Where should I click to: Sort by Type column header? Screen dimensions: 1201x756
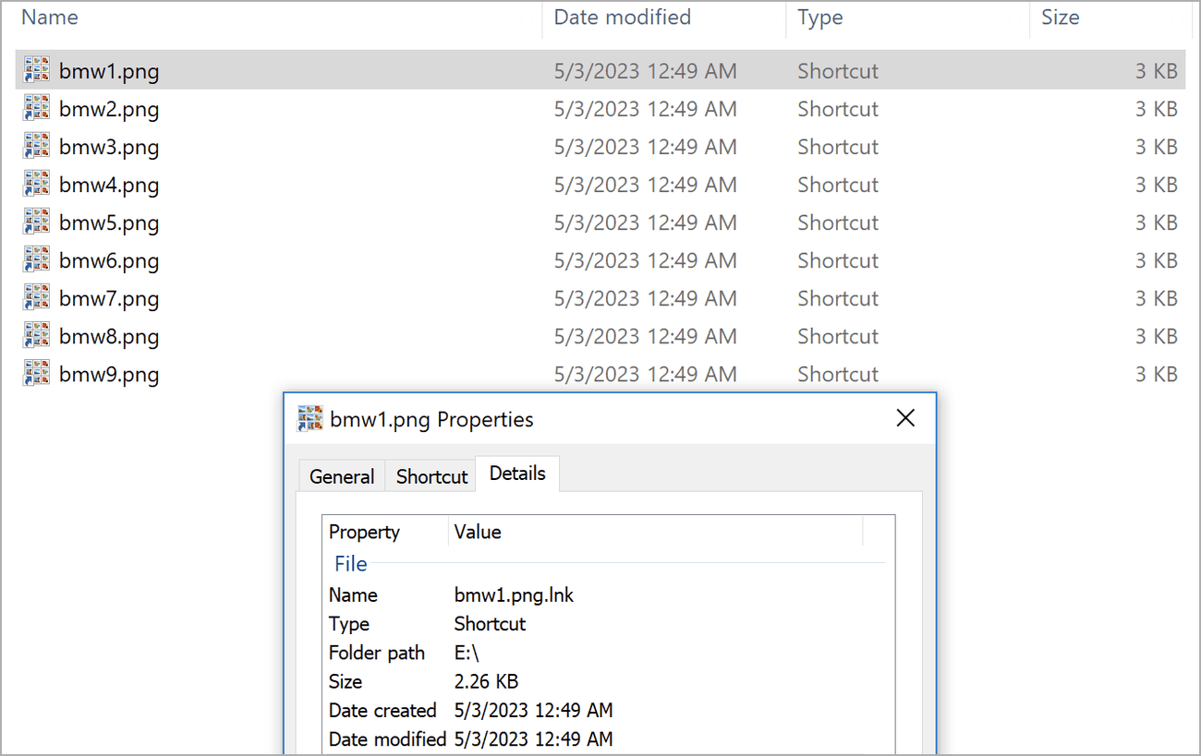(x=819, y=17)
